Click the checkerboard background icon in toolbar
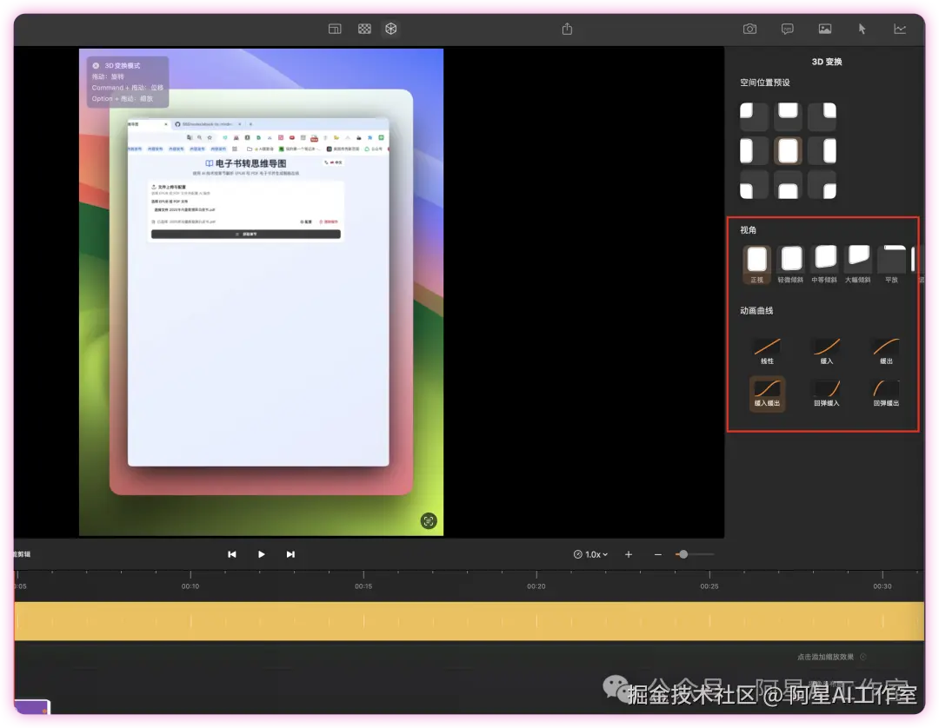The width and height of the screenshot is (939, 728). [x=364, y=29]
